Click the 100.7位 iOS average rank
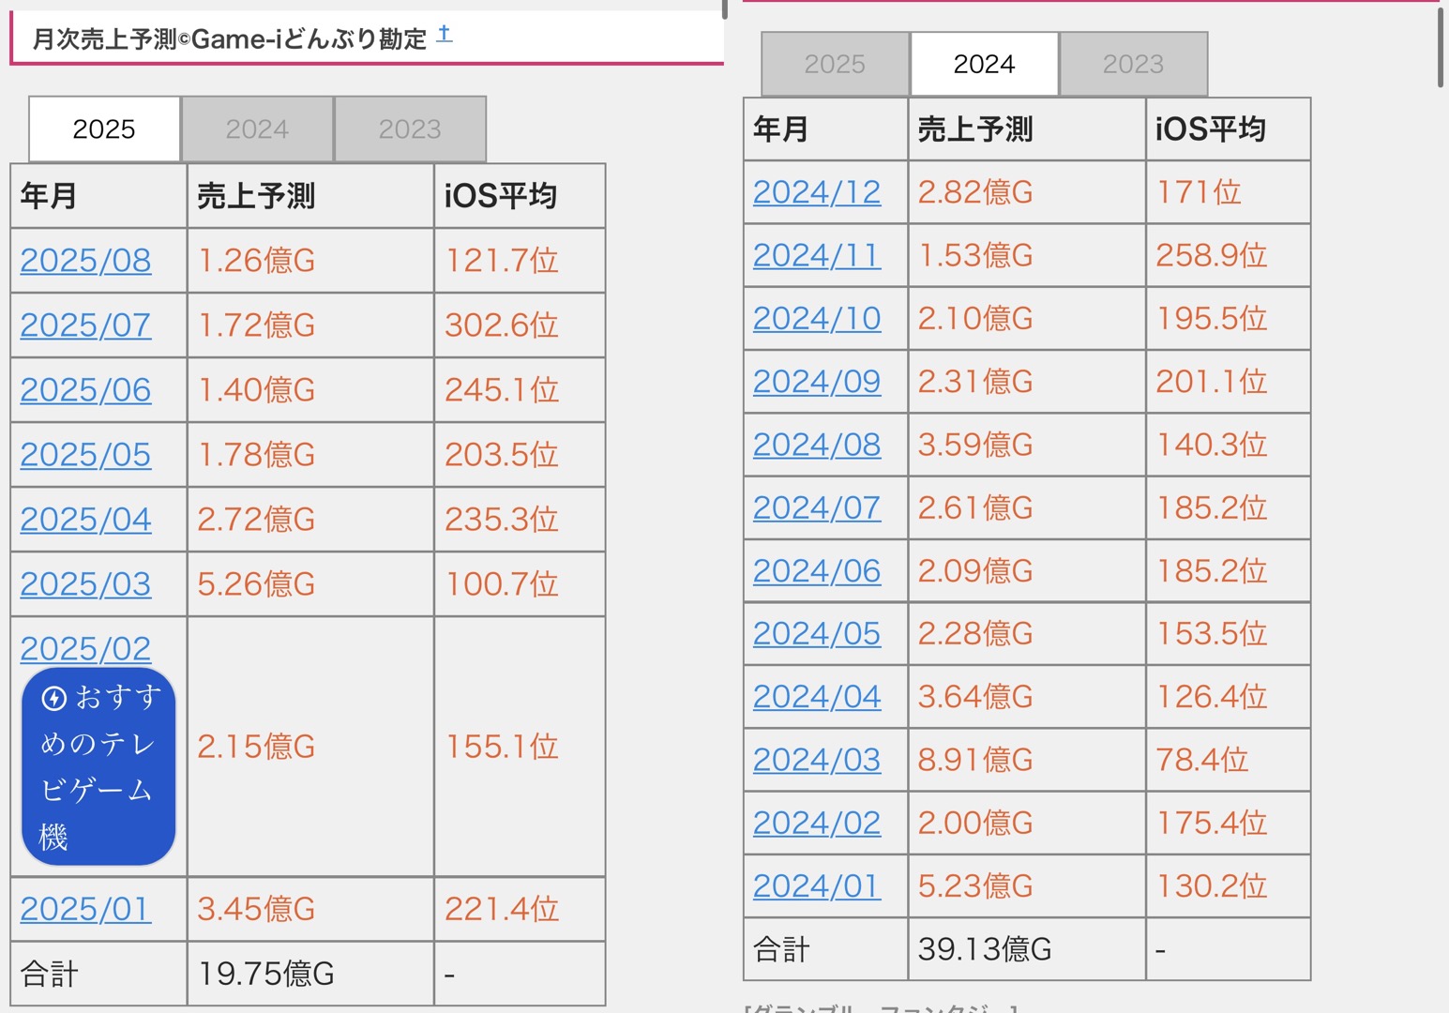1449x1013 pixels. (x=502, y=584)
